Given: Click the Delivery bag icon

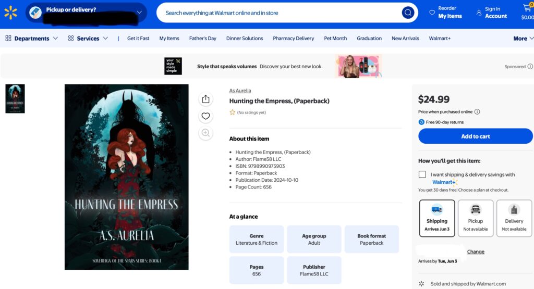Looking at the screenshot, I should [x=514, y=209].
